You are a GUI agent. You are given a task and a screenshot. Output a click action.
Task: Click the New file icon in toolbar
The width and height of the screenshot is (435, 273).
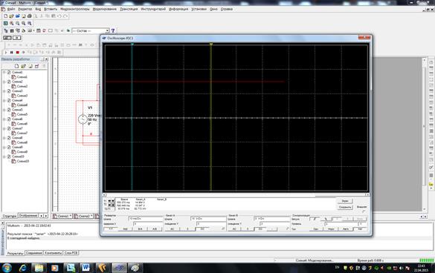[x=5, y=16]
